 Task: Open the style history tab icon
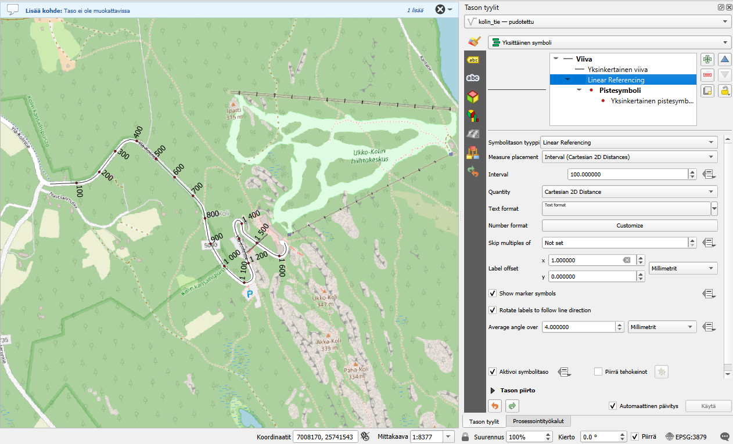coord(473,171)
